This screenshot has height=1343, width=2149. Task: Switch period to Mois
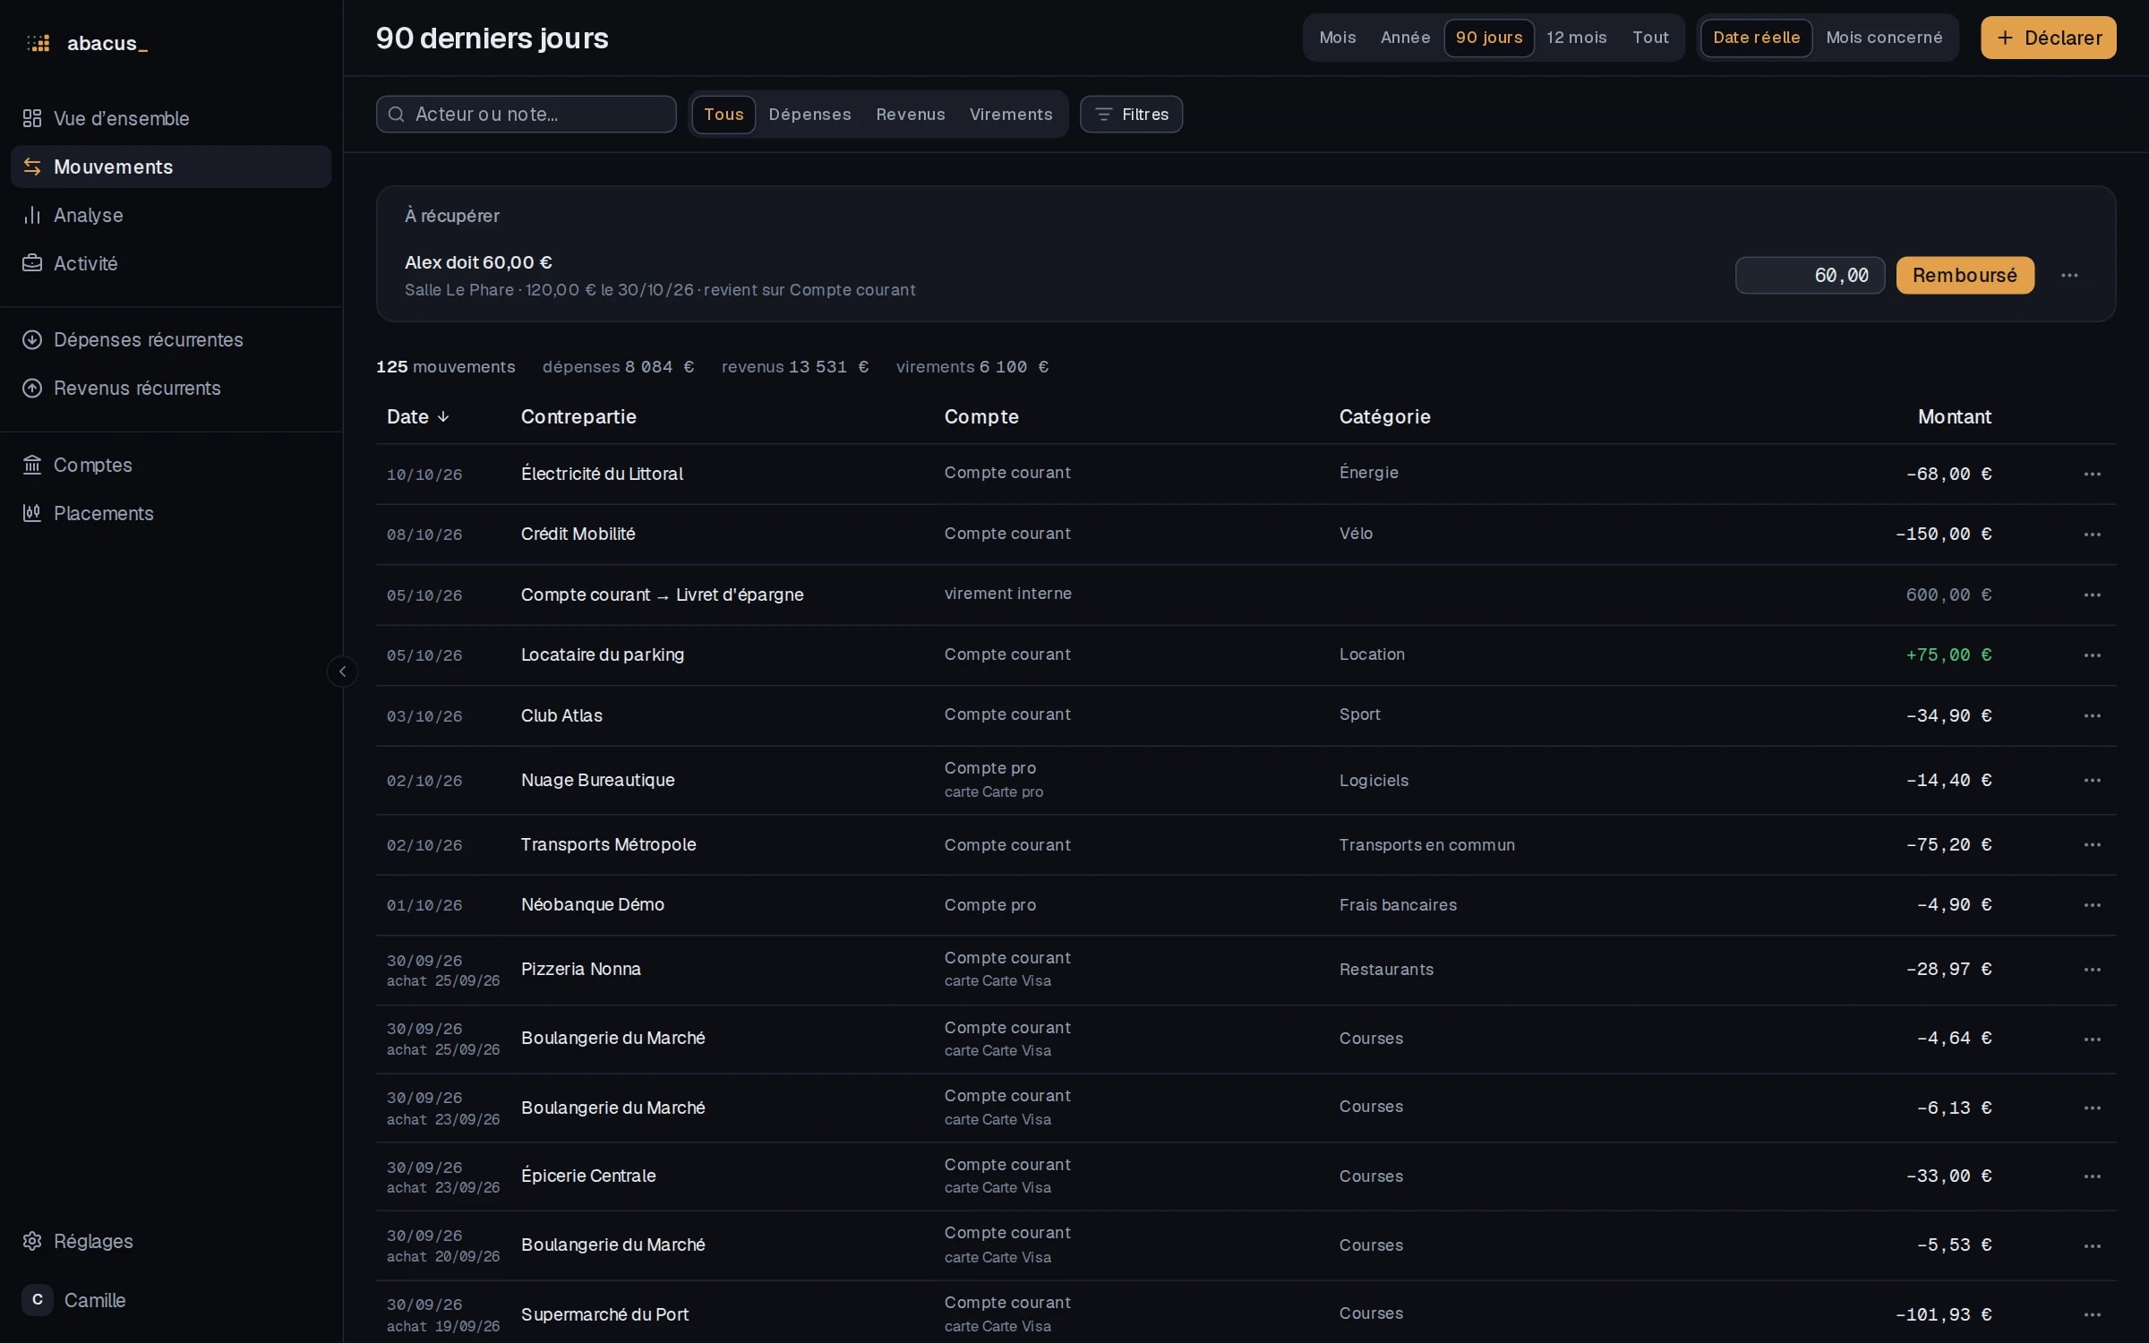click(1337, 38)
